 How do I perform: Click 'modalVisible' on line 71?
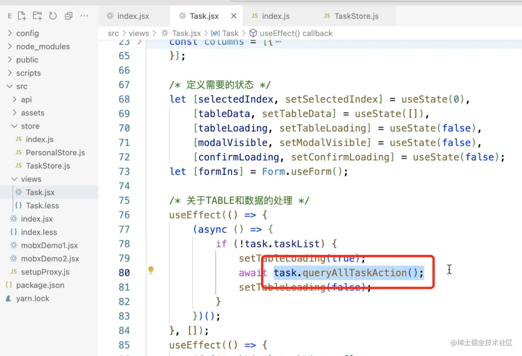point(233,143)
